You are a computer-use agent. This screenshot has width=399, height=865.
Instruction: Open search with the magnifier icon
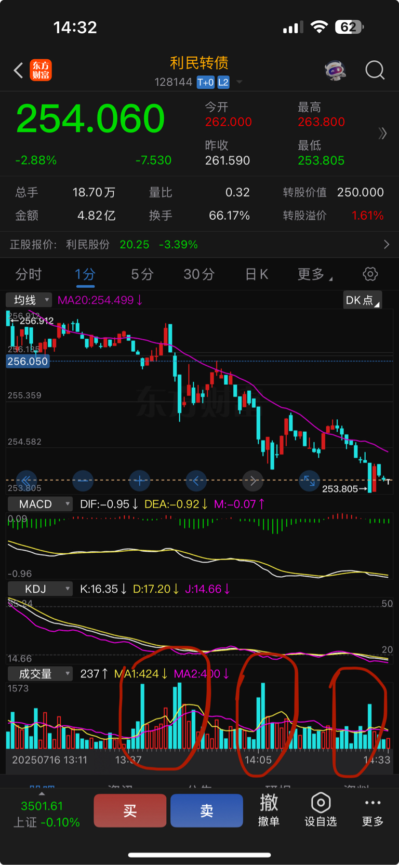tap(375, 70)
